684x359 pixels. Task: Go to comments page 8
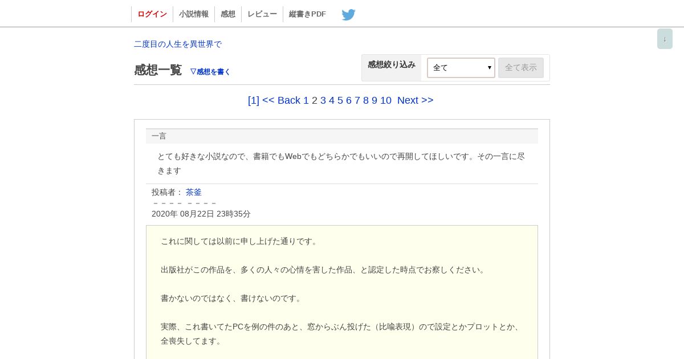[366, 100]
